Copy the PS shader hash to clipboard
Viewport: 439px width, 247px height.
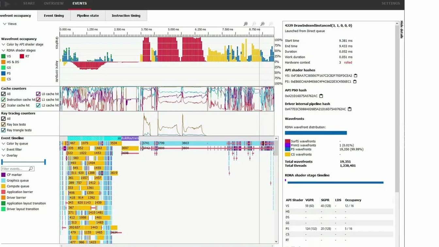[354, 82]
